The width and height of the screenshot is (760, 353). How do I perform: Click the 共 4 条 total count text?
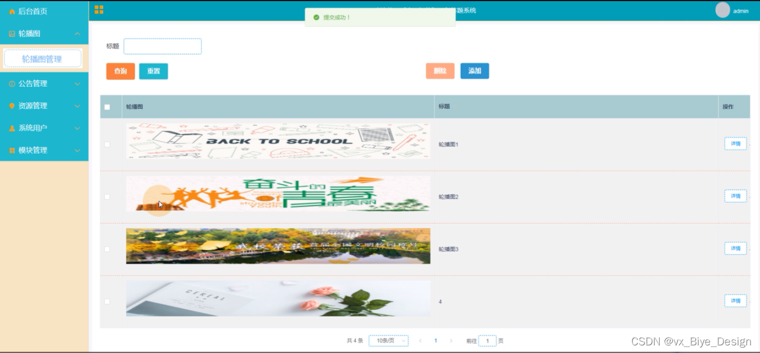[x=355, y=341]
